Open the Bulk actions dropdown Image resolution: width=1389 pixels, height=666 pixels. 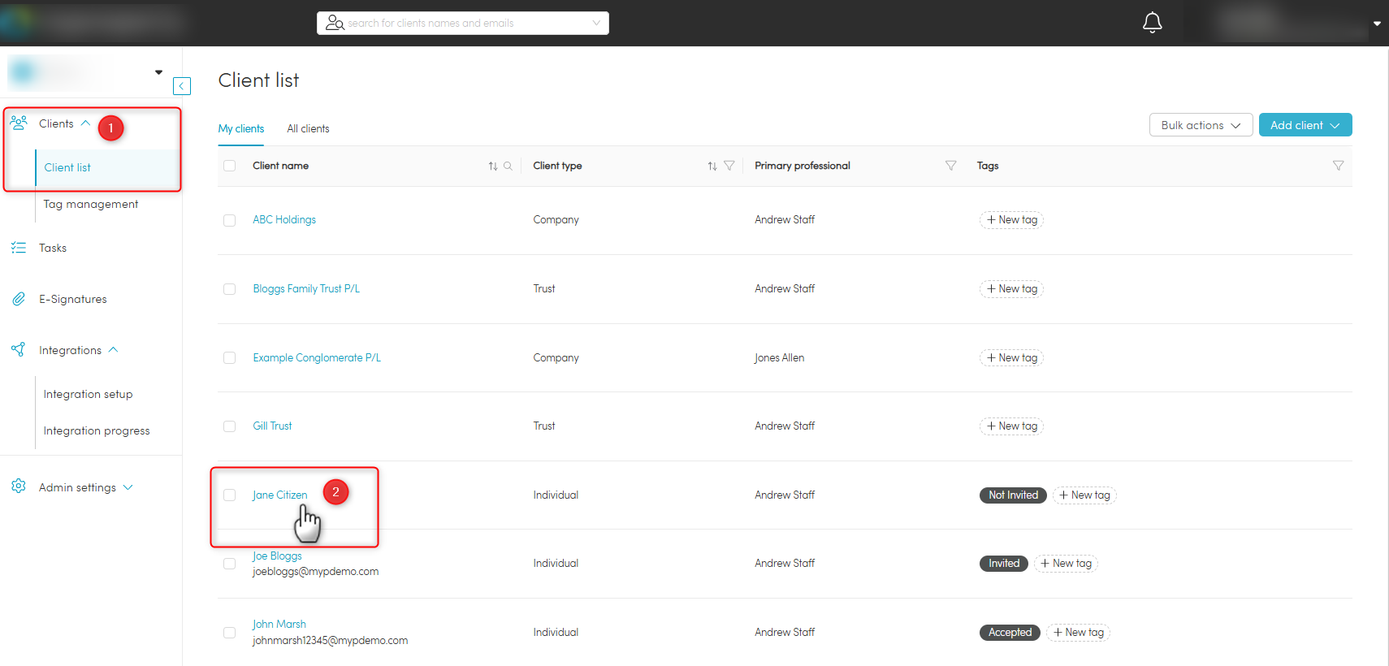(1201, 125)
